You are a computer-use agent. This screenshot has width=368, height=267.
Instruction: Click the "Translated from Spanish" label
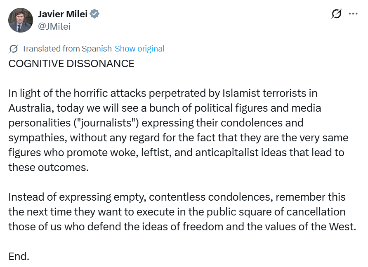coord(67,49)
